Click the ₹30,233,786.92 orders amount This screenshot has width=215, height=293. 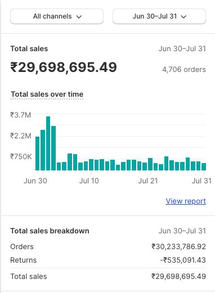(x=178, y=246)
